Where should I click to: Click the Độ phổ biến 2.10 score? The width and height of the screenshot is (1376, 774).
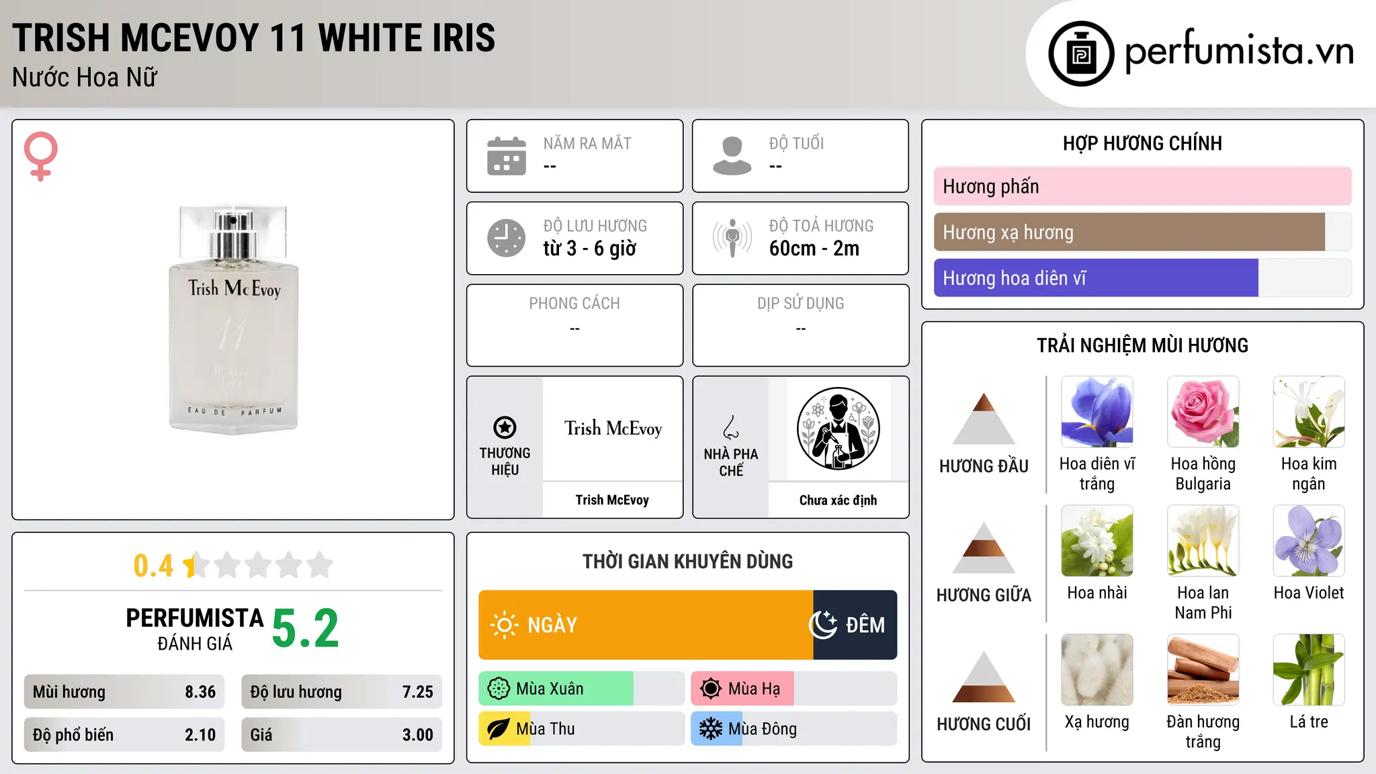click(x=124, y=734)
